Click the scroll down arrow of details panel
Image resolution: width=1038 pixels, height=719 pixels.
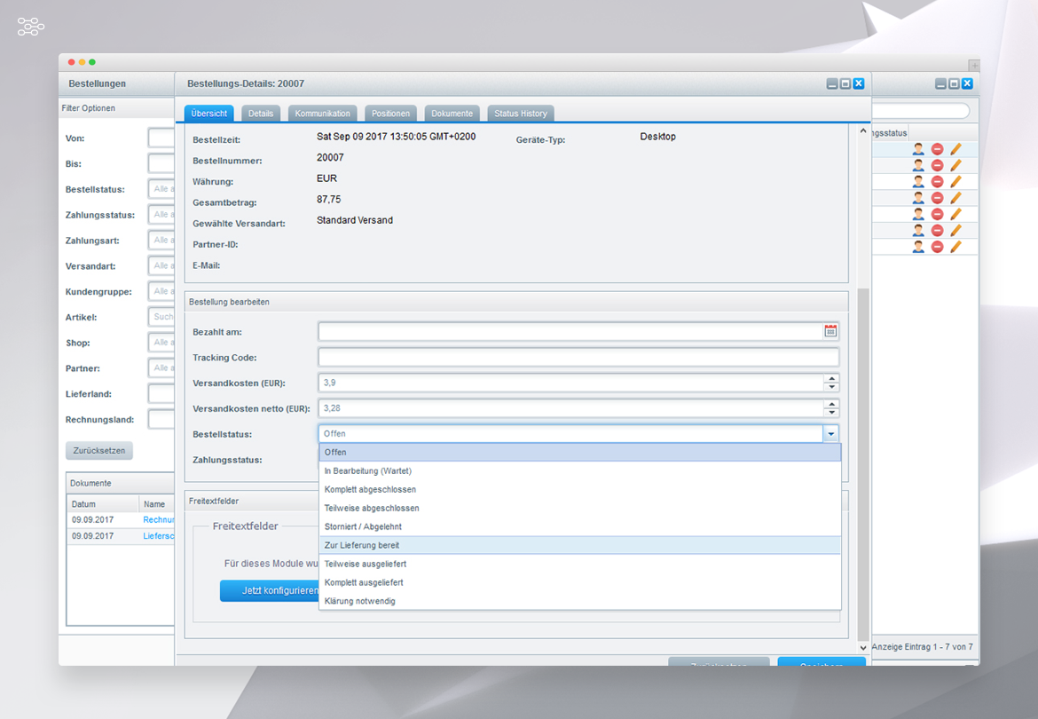click(862, 647)
